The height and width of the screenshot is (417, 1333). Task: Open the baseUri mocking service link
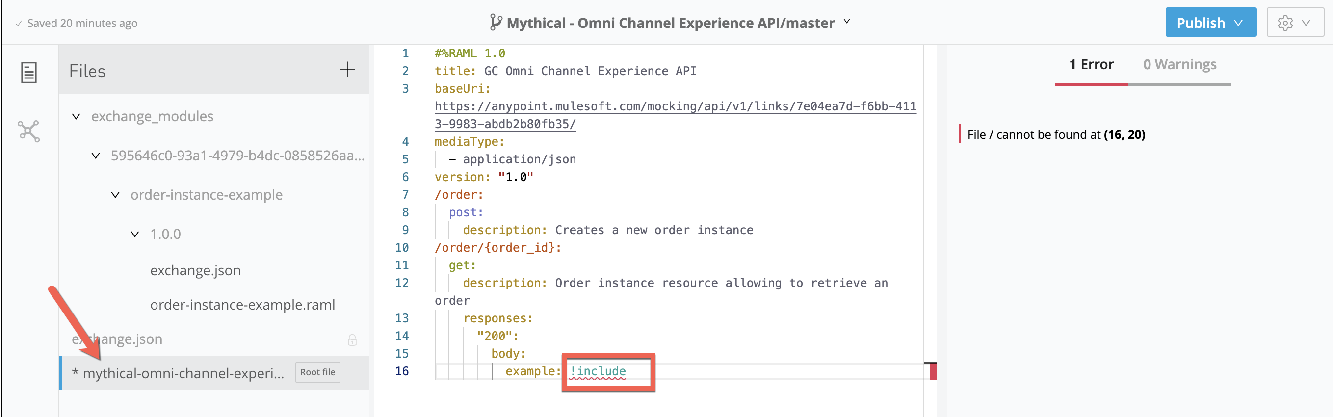(x=675, y=106)
